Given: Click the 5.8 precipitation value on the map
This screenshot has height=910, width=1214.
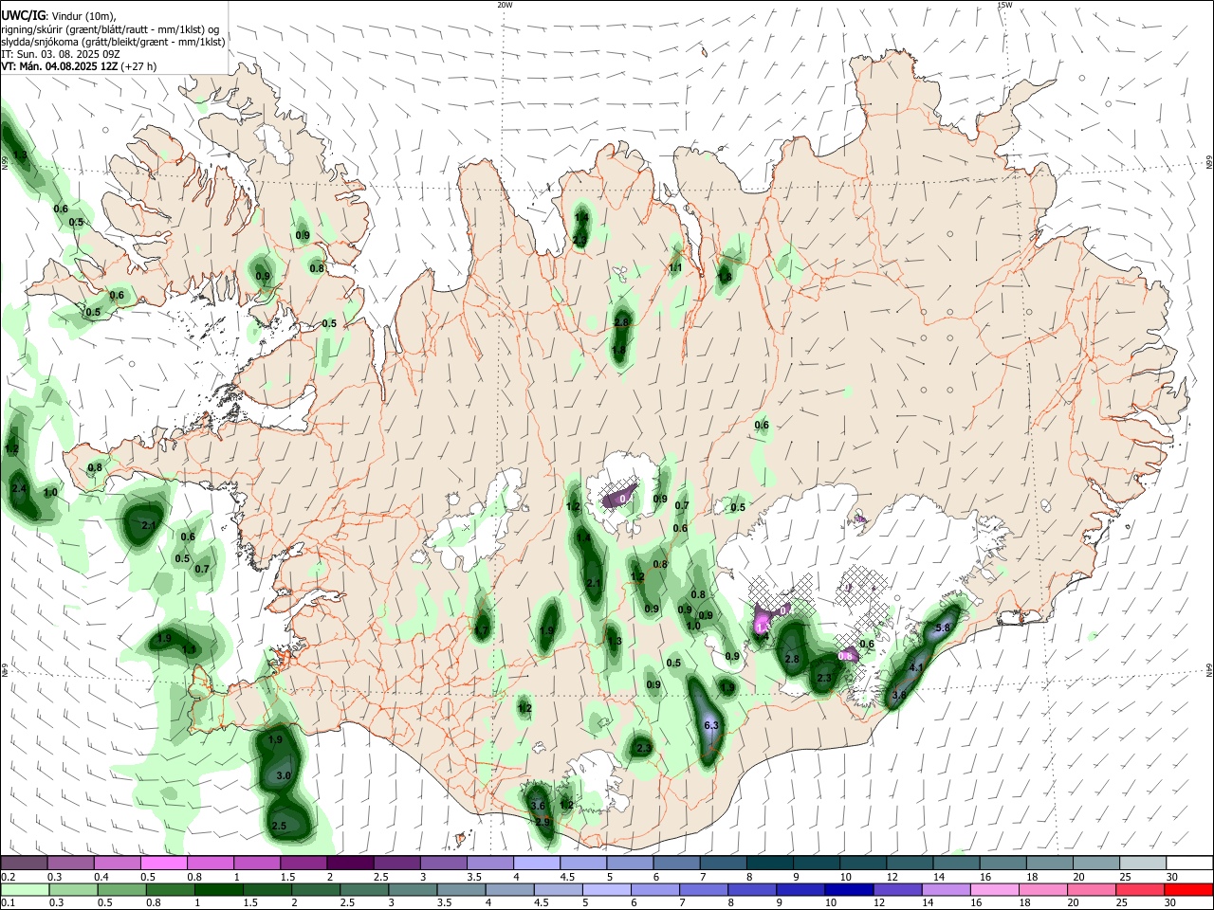Looking at the screenshot, I should click(x=943, y=628).
